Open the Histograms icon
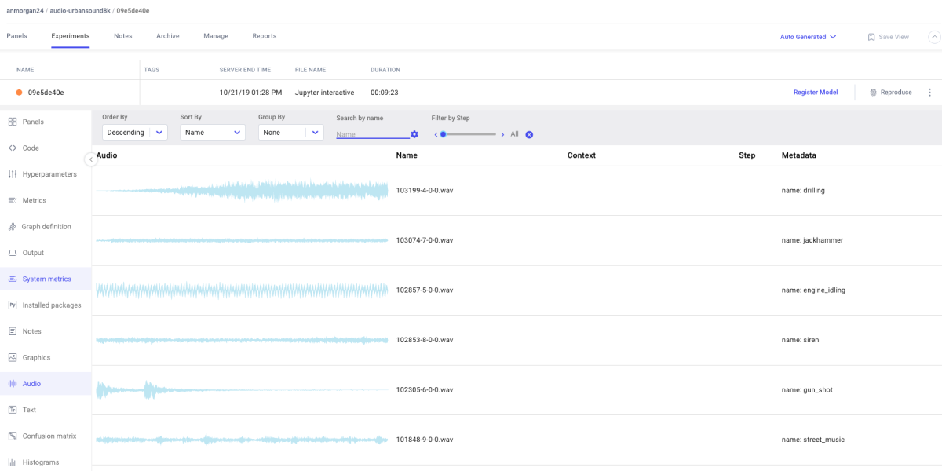 13,462
